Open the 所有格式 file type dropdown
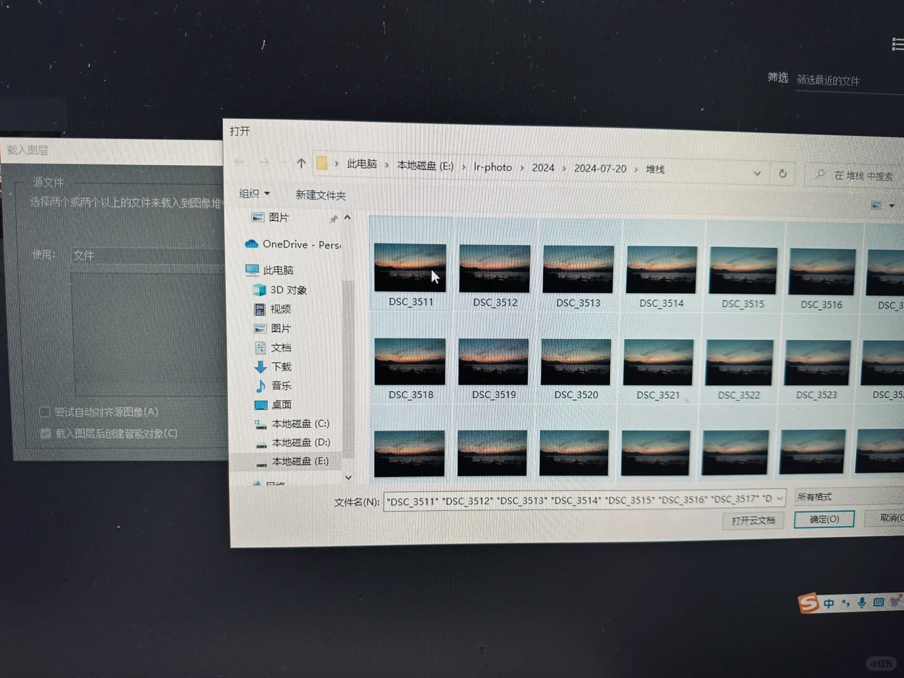This screenshot has height=678, width=904. pyautogui.click(x=849, y=496)
